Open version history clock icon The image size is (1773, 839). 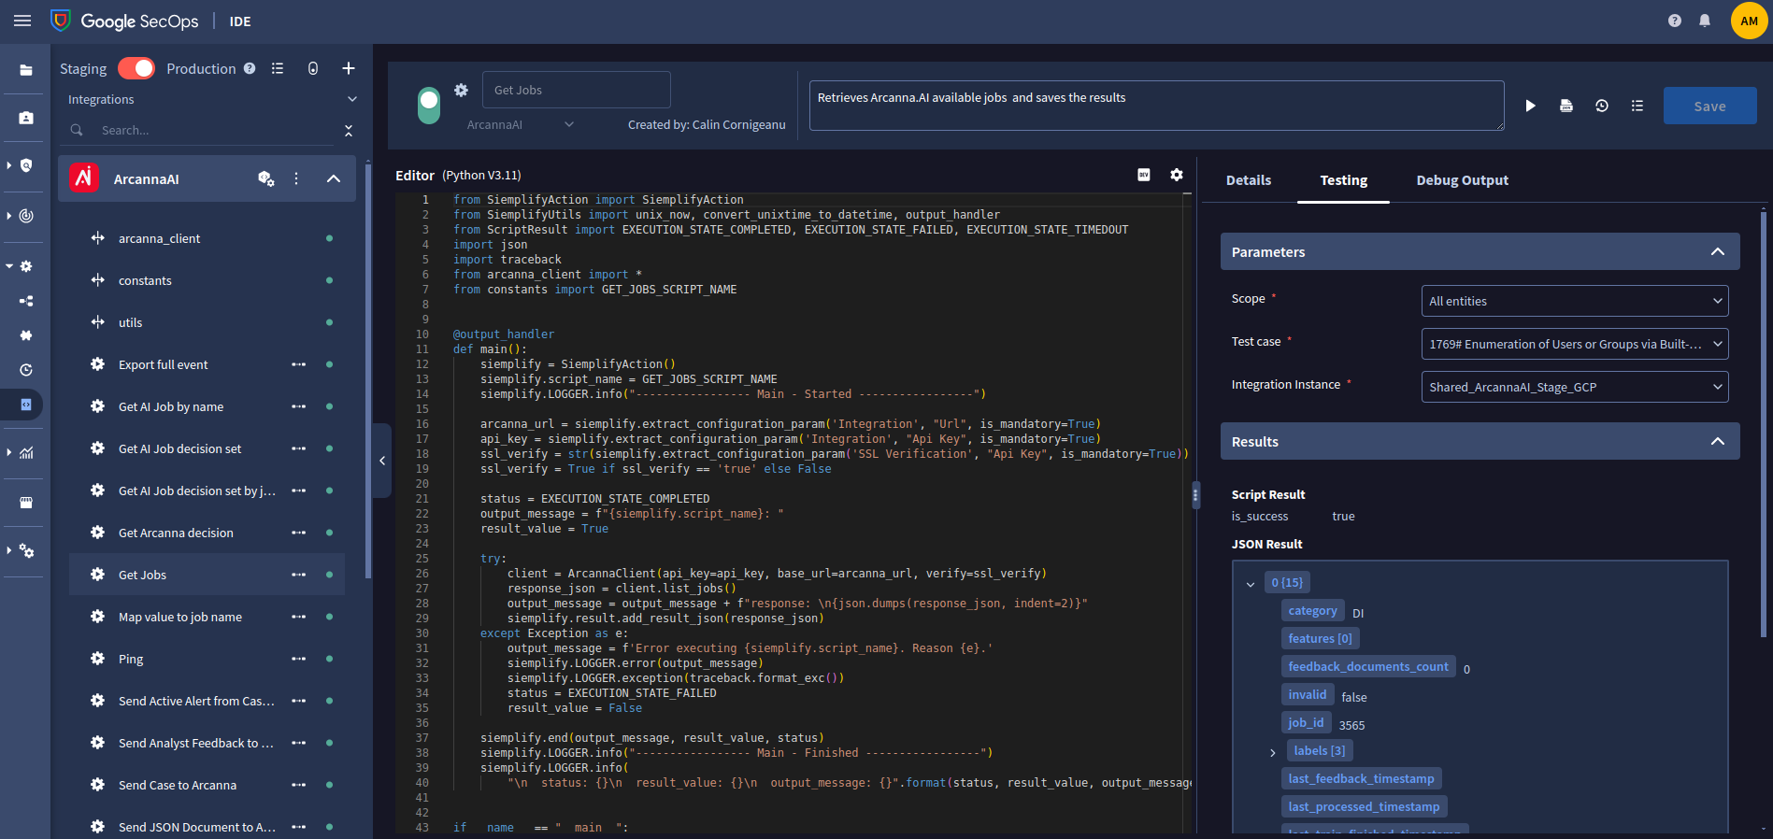tap(1602, 106)
